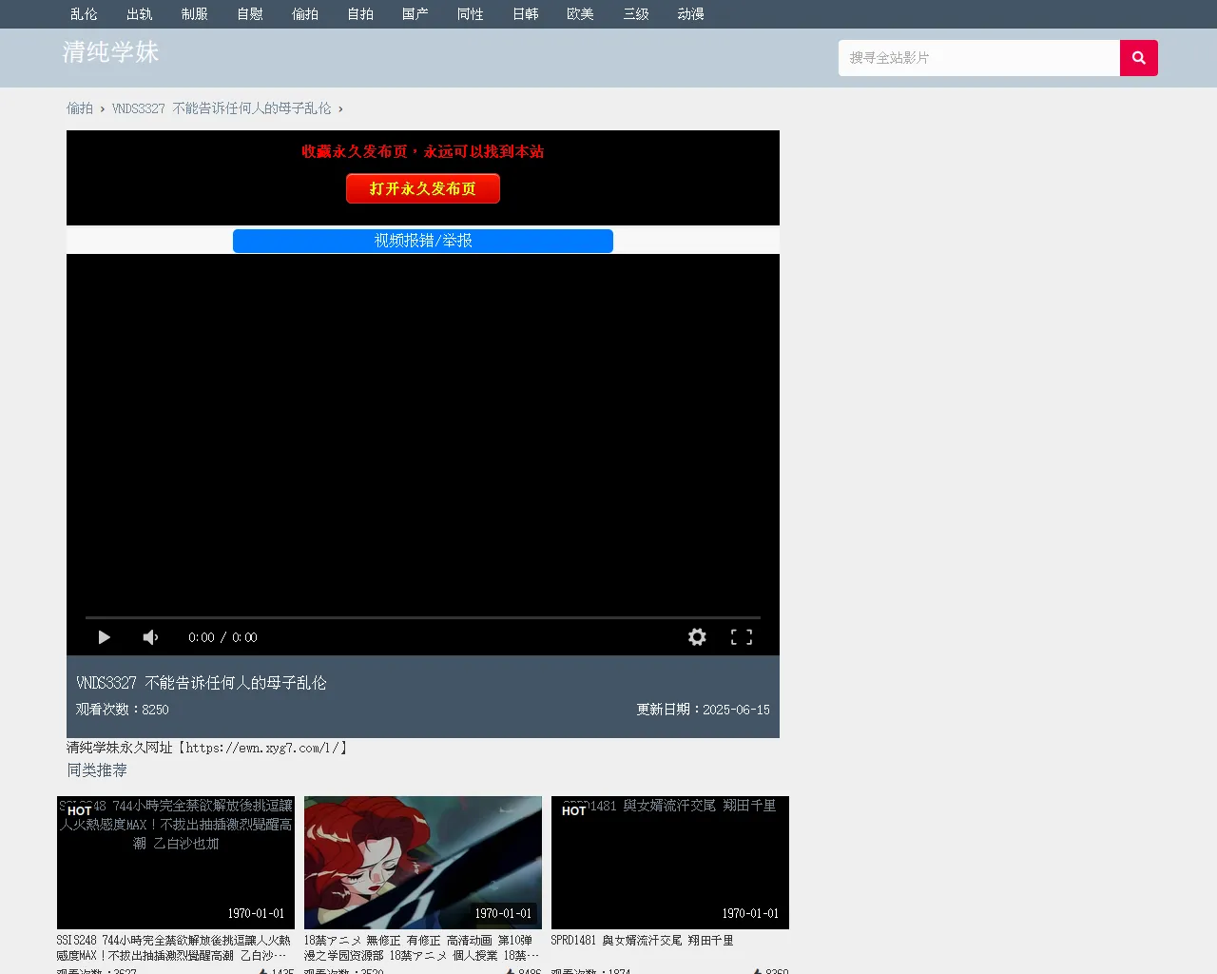Click the 打开永久发布页 red button
The image size is (1217, 974).
pyautogui.click(x=423, y=188)
